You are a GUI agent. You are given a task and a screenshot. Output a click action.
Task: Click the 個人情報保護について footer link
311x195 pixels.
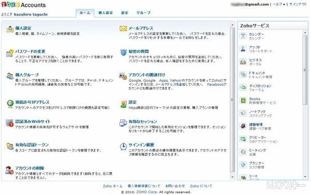pos(144,186)
